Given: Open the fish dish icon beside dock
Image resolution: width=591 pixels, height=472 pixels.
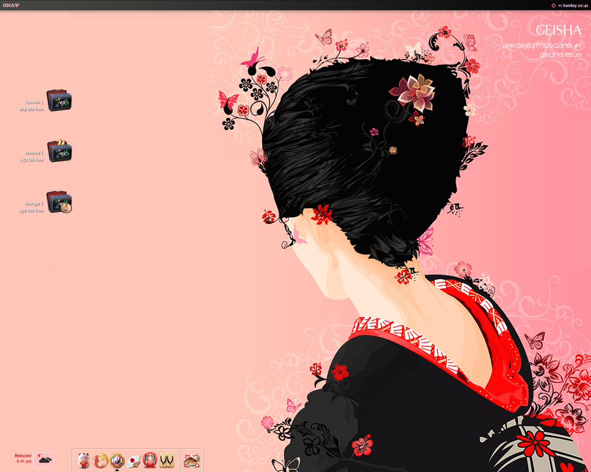Looking at the screenshot, I should (x=191, y=460).
